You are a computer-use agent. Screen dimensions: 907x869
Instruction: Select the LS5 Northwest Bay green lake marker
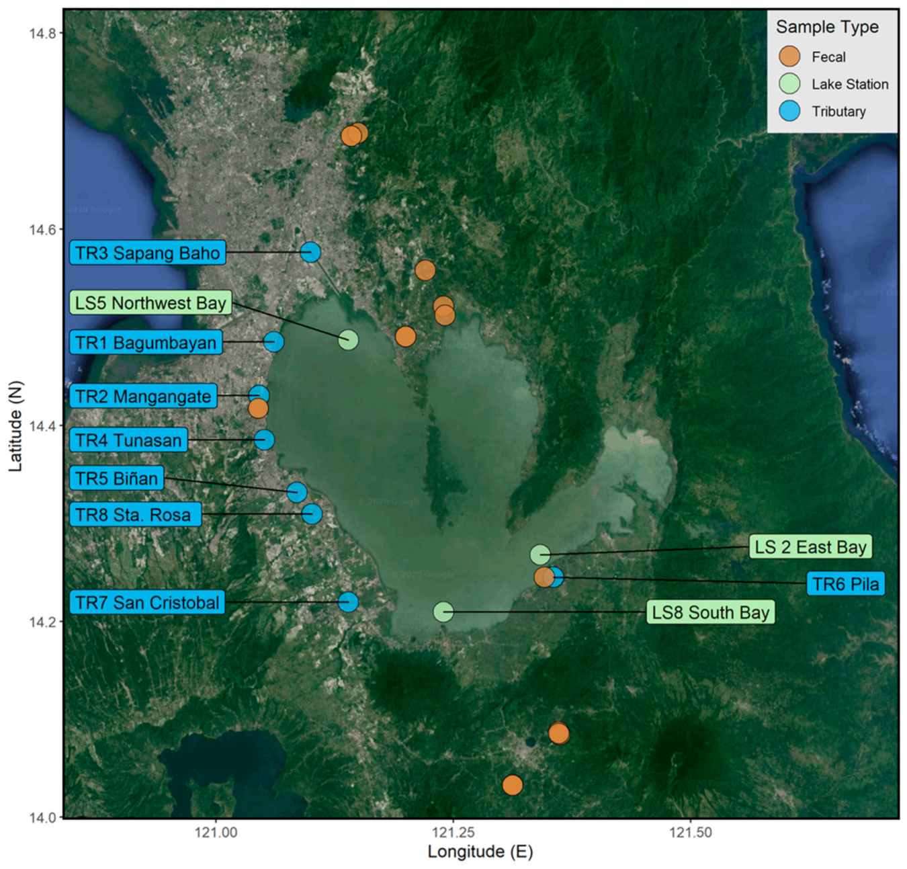(347, 339)
